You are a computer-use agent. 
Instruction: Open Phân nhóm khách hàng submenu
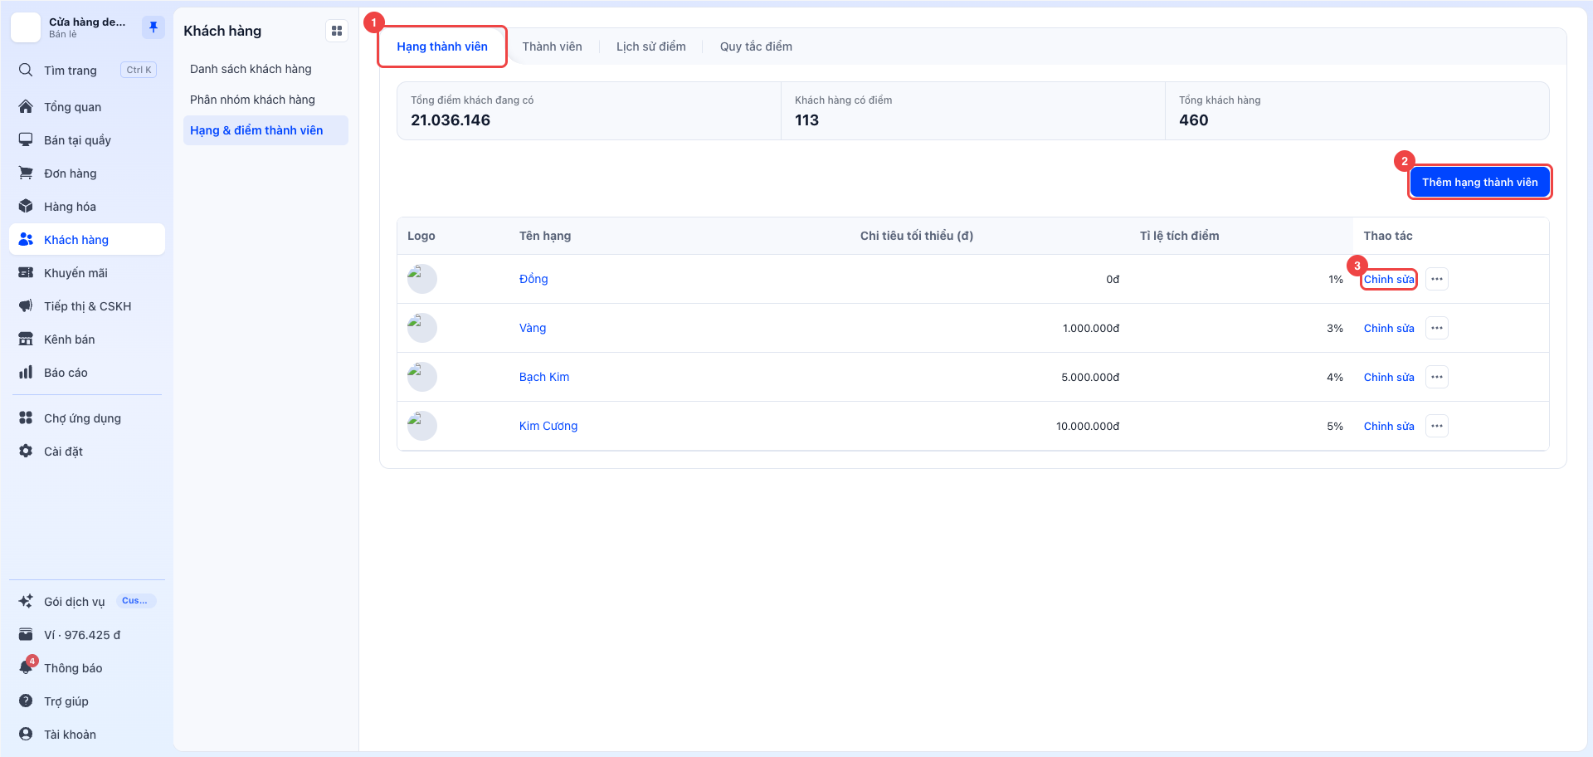(x=265, y=100)
